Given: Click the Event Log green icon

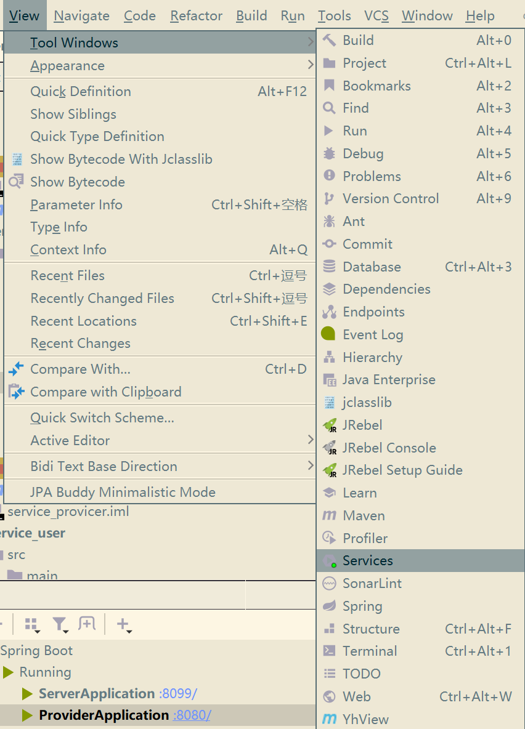Looking at the screenshot, I should point(328,333).
